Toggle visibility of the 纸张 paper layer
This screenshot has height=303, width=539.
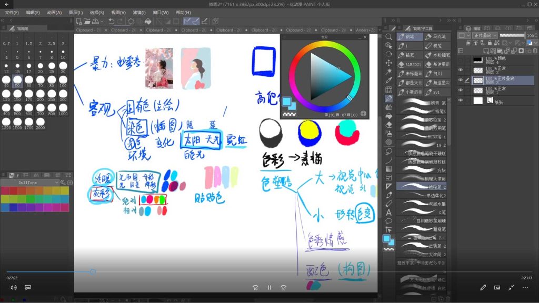click(x=461, y=100)
